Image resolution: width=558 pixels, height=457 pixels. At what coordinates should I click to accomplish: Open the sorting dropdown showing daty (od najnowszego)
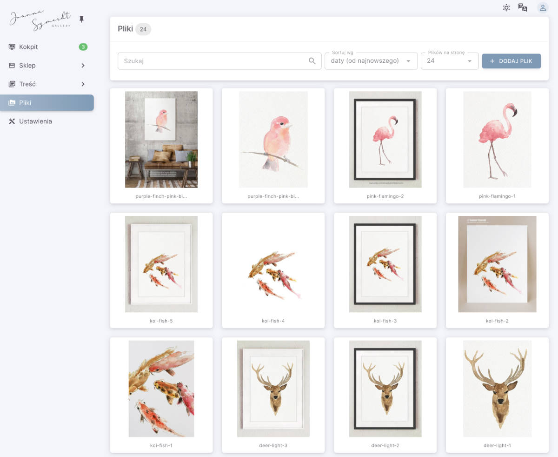(371, 60)
